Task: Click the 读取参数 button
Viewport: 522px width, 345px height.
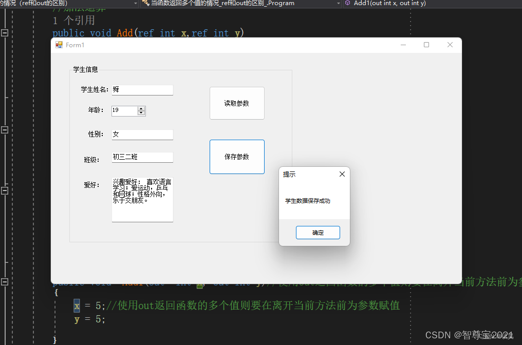Action: 237,103
